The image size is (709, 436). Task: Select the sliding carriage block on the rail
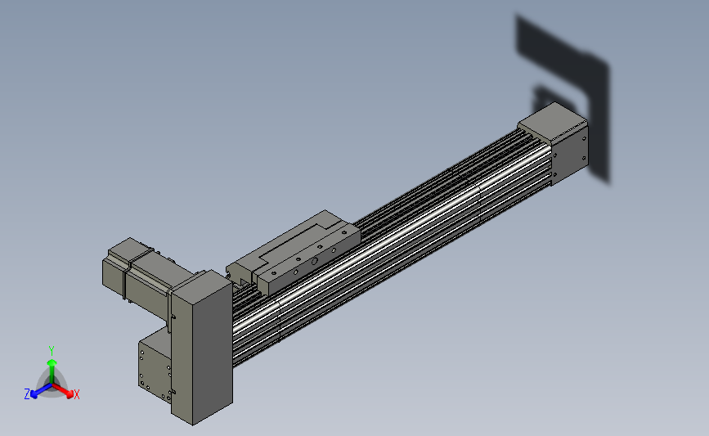294,254
